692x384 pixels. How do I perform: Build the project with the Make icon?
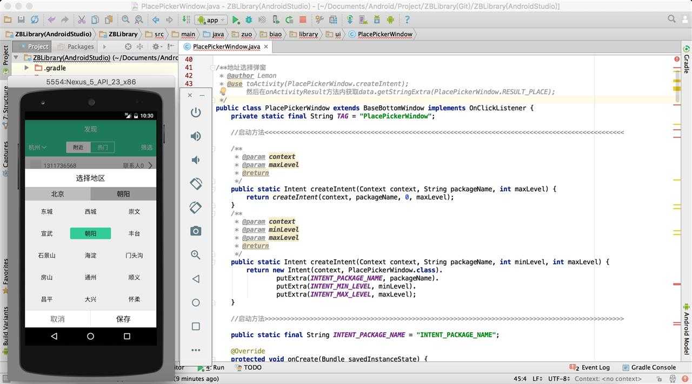point(186,19)
